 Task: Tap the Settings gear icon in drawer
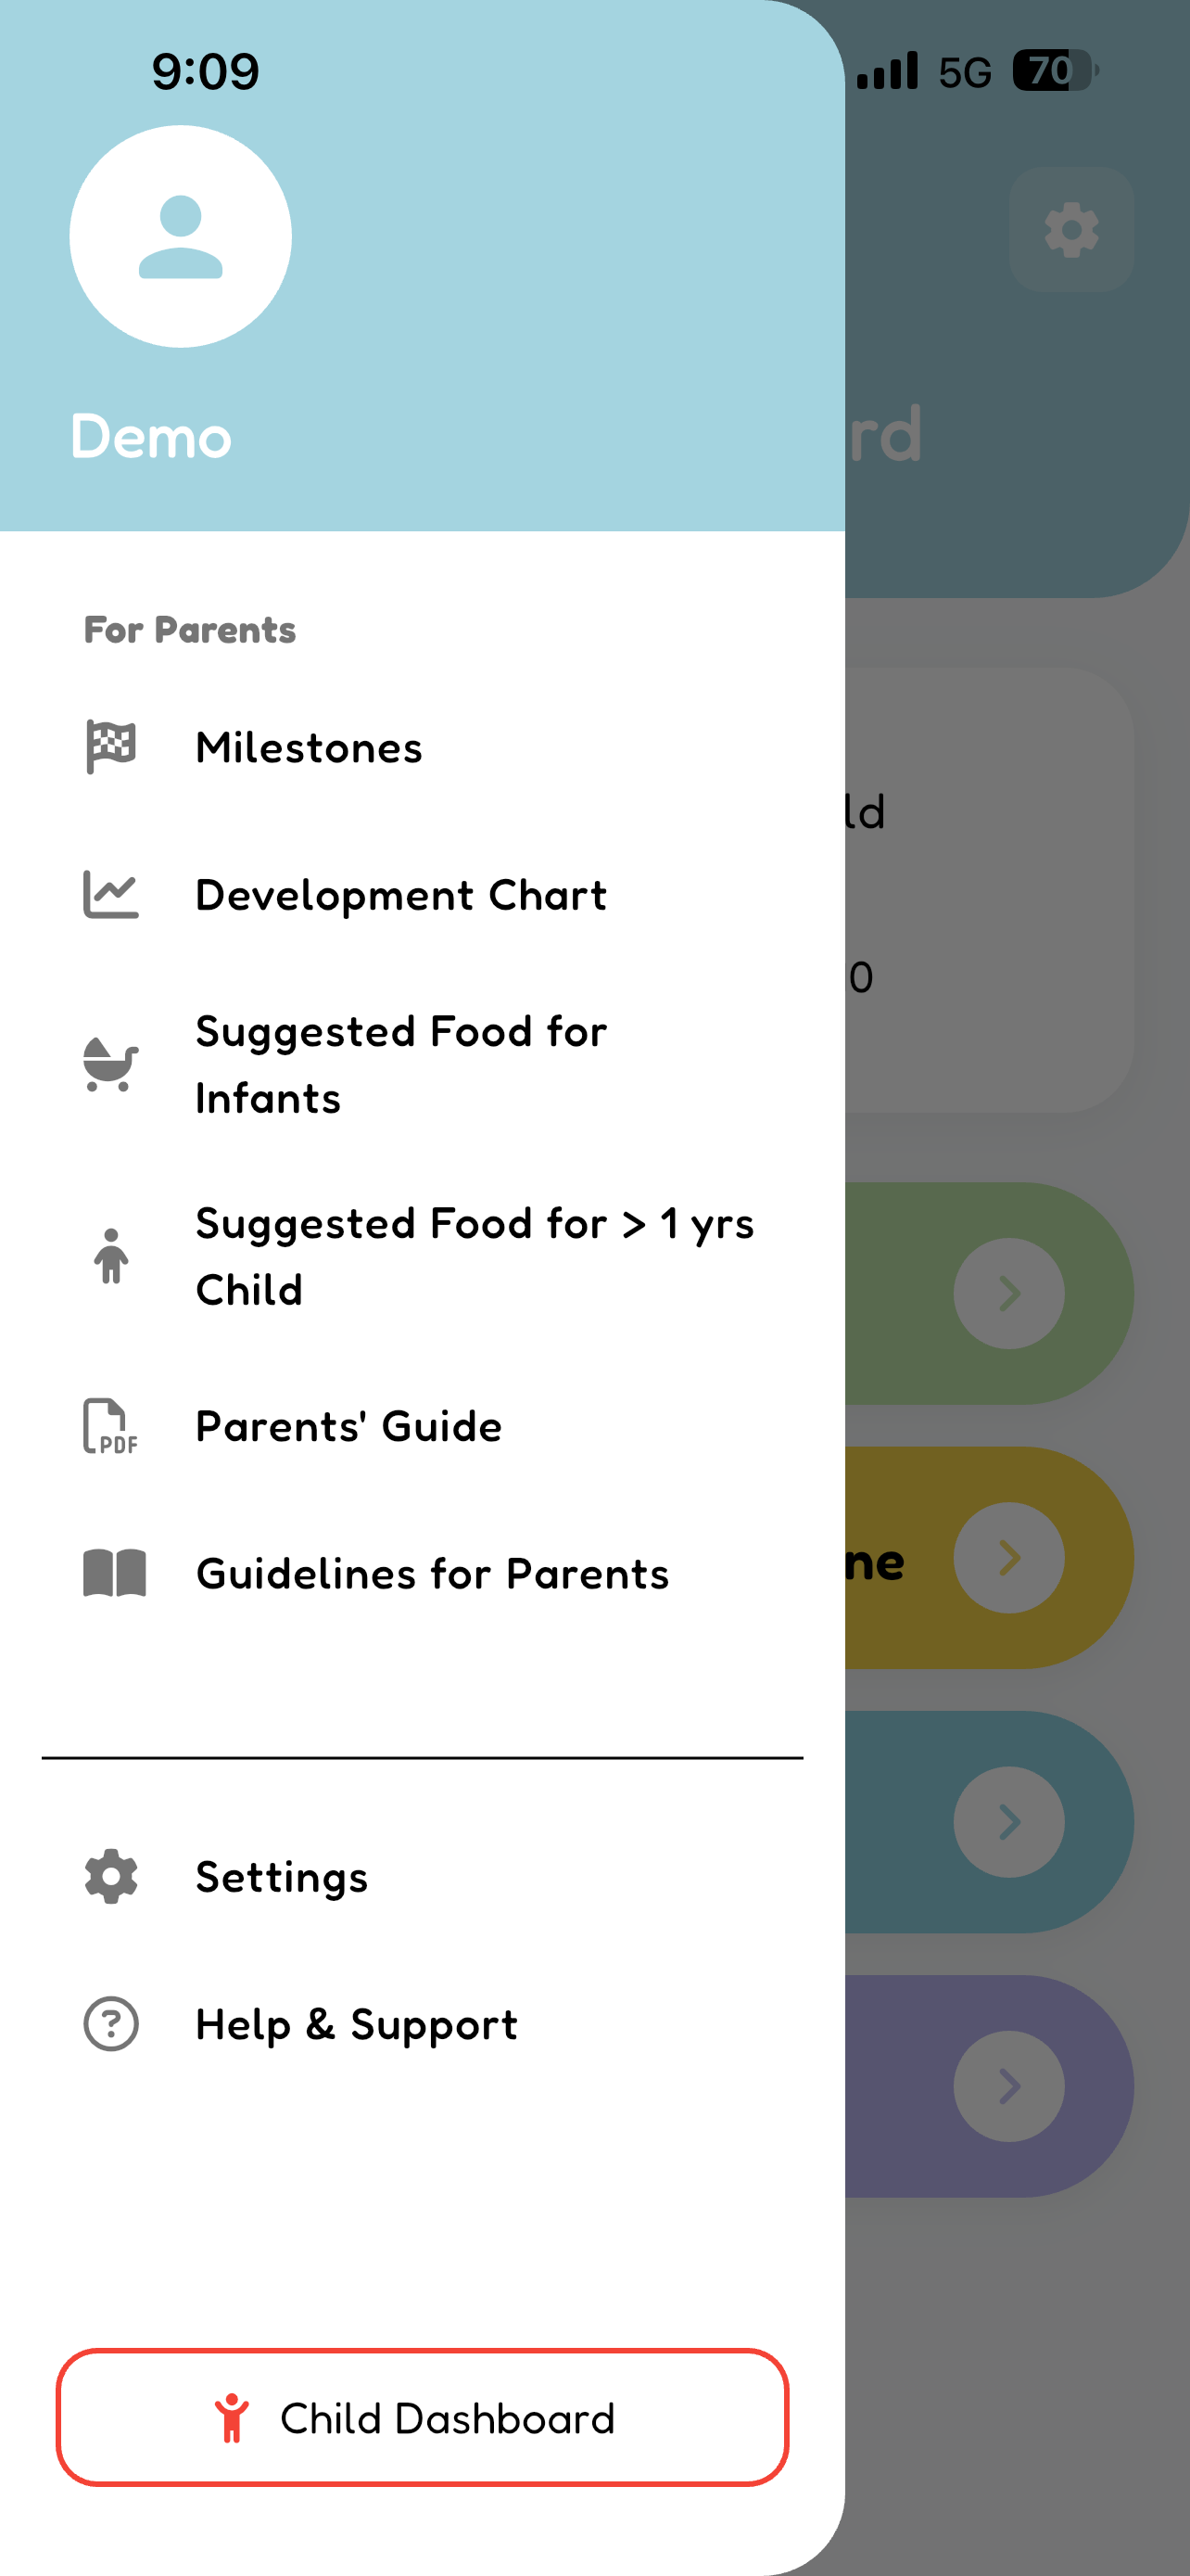click(111, 1876)
